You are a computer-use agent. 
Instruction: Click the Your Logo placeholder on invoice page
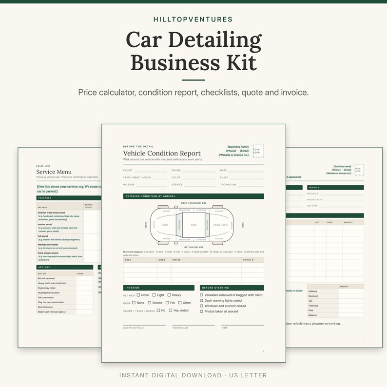coord(359,170)
